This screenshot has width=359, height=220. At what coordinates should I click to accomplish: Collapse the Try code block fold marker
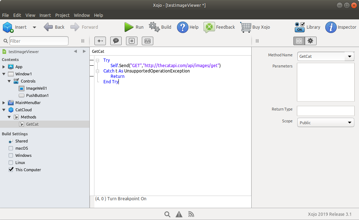point(97,60)
